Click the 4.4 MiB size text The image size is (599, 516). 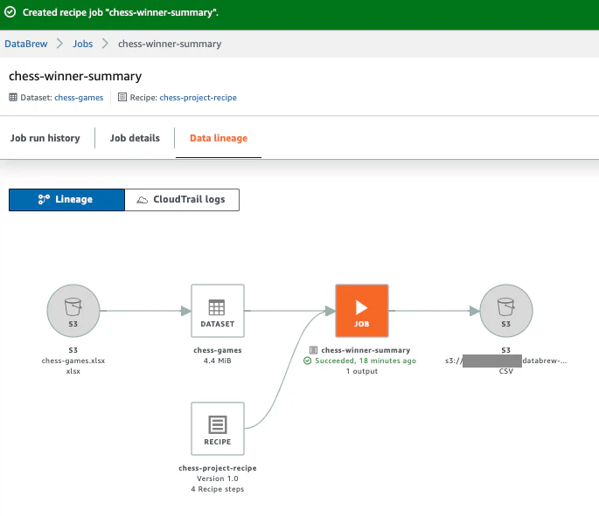point(218,361)
